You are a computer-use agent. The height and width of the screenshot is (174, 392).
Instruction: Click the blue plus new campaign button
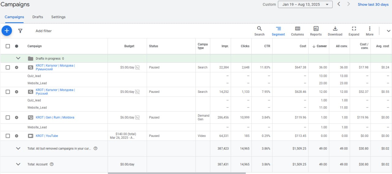click(7, 31)
